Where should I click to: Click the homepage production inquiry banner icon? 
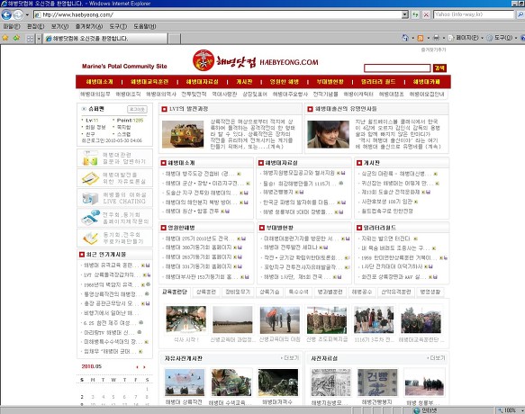[90, 218]
